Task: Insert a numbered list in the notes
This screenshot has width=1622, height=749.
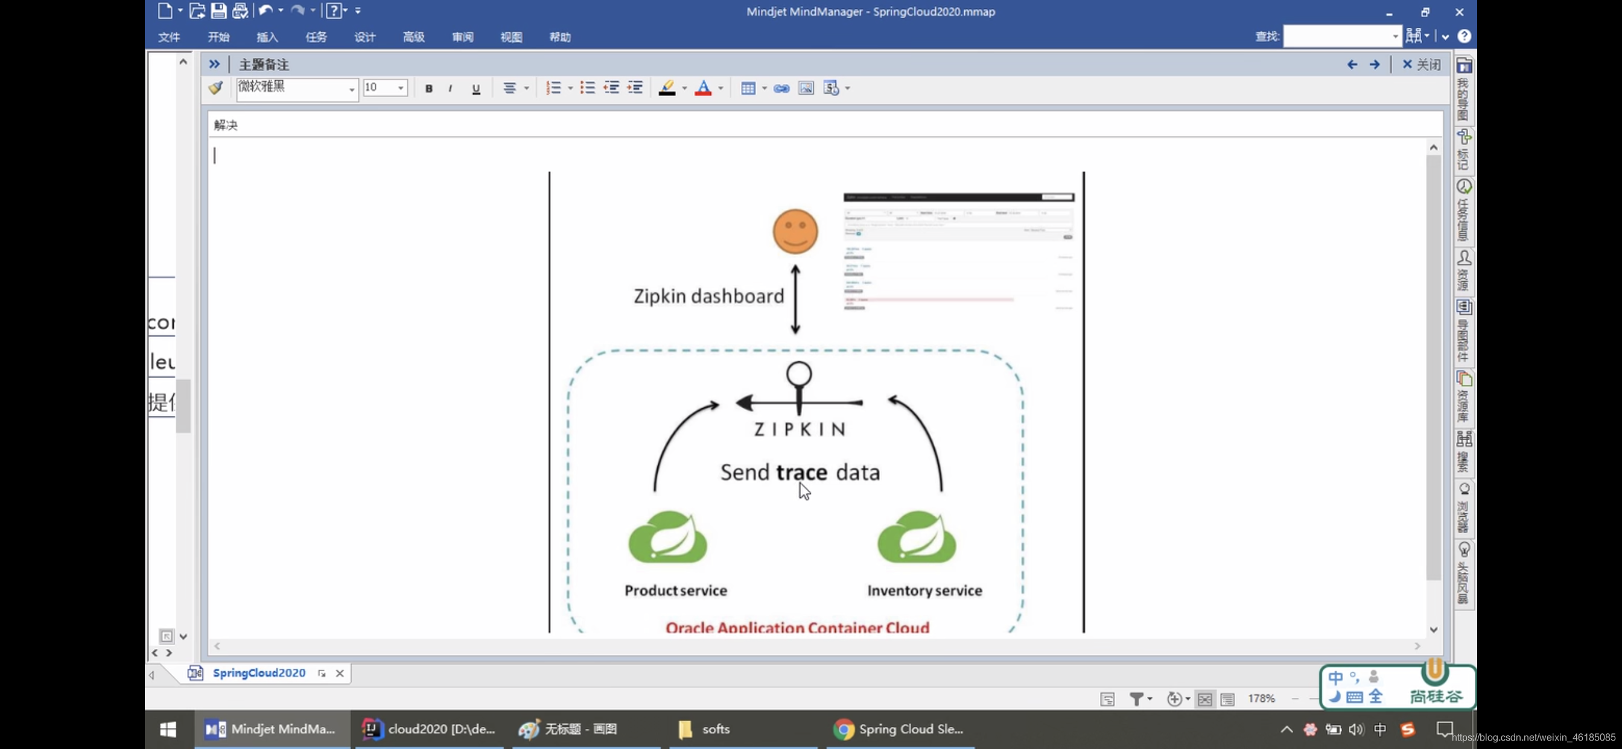Action: 553,88
